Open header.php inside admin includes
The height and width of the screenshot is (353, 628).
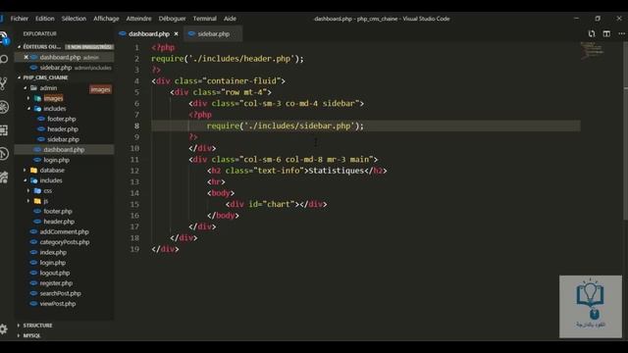pyautogui.click(x=63, y=129)
